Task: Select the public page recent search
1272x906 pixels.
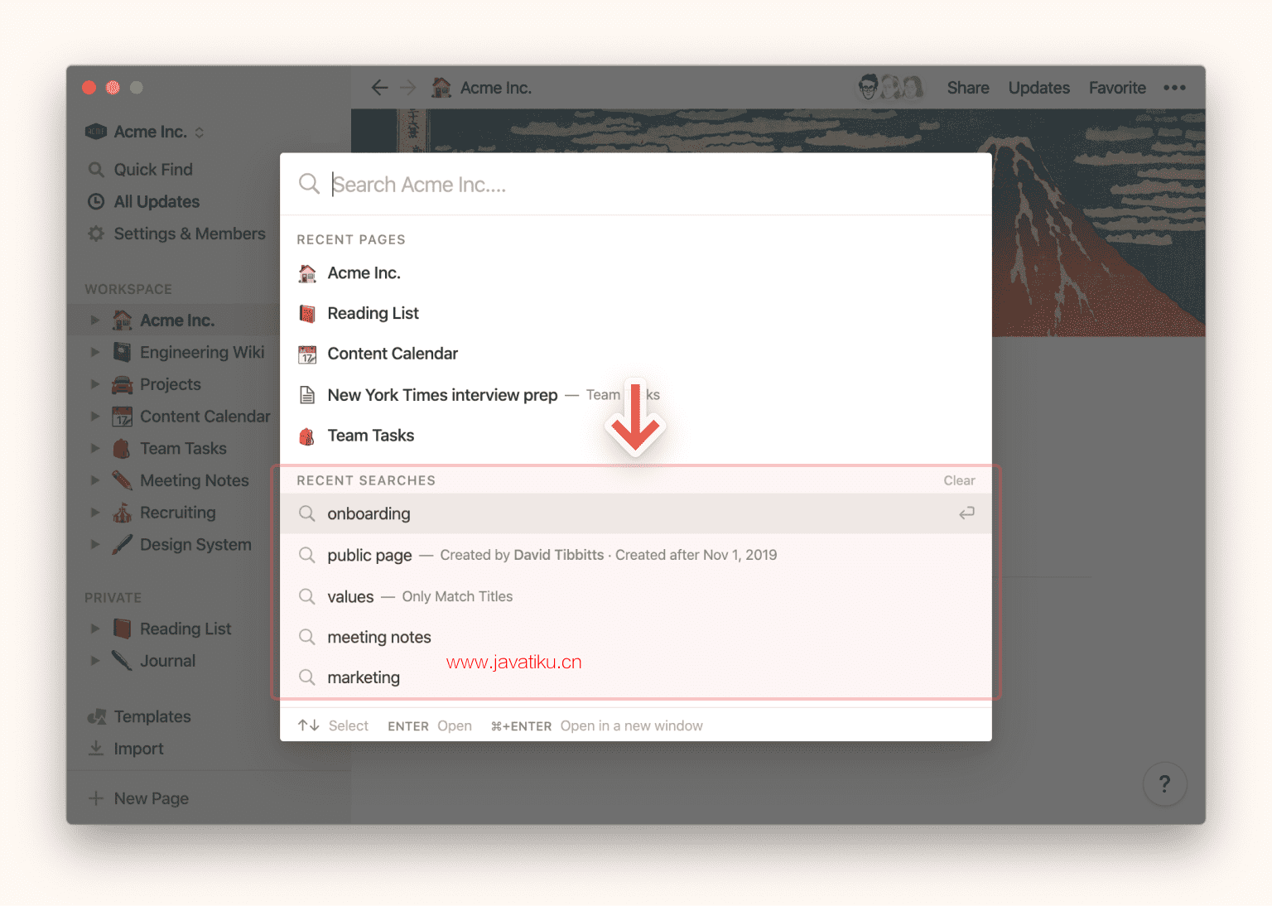Action: coord(635,555)
